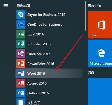Open PowerPoint 2016 by its name

41,64
